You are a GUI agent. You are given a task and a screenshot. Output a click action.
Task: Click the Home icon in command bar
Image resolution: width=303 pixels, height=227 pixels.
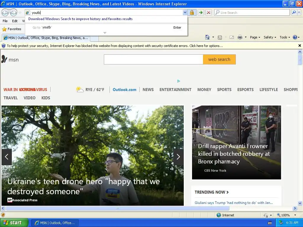[207, 37]
